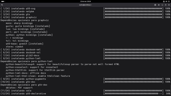This screenshot has width=171, height=96.
Task: Click the line "( 4/24) instalando graphviz"
Action: pyautogui.click(x=18, y=17)
